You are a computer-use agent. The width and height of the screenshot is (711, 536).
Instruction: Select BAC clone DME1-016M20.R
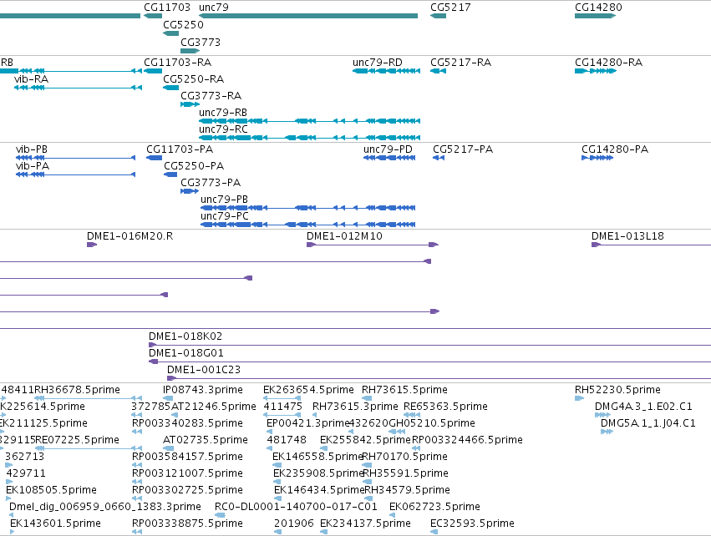coord(92,245)
